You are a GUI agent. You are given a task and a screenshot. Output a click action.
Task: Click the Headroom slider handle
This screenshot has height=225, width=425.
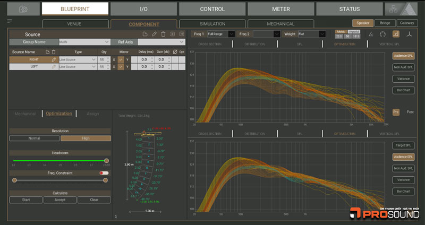[107, 160]
